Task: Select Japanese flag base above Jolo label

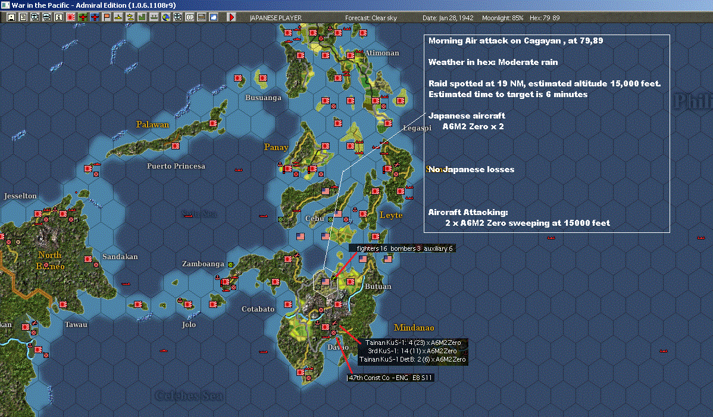Action: point(188,304)
